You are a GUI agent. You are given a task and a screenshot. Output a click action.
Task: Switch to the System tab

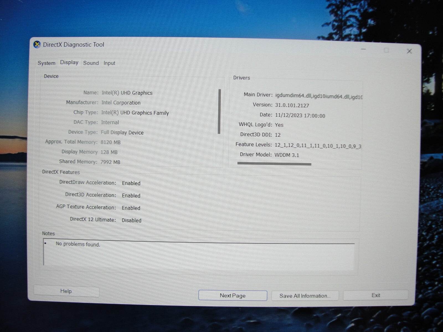point(46,63)
